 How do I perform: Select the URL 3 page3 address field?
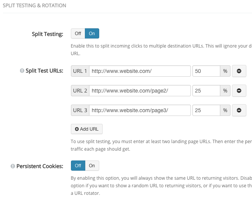pos(140,110)
